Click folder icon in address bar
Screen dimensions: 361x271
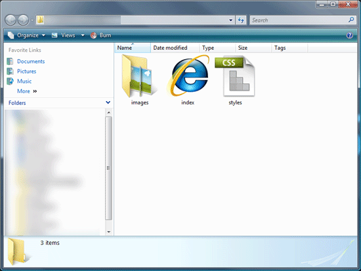point(40,20)
